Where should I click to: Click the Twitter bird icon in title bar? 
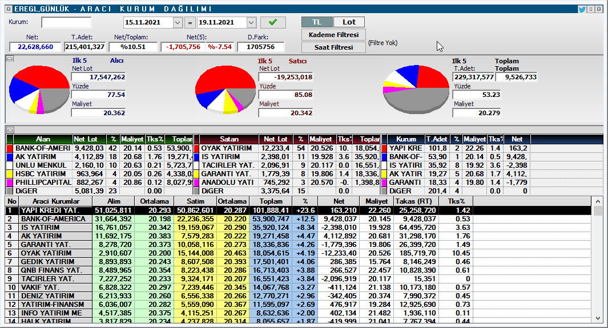click(582, 9)
